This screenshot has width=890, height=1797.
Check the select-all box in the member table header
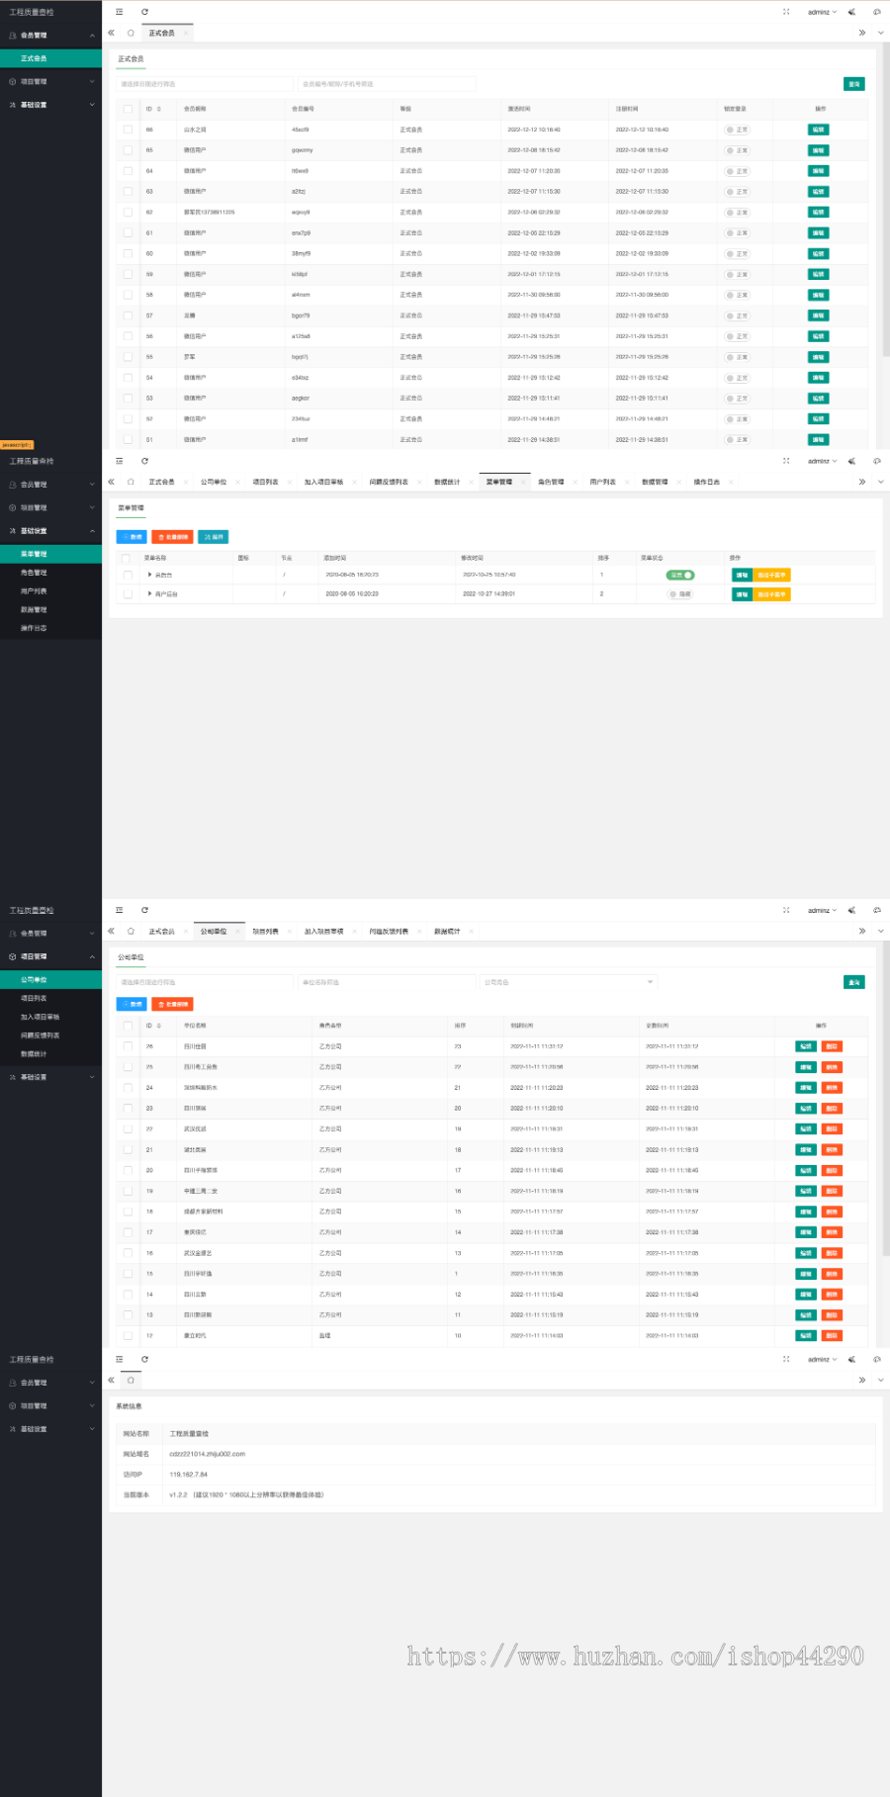tap(128, 109)
